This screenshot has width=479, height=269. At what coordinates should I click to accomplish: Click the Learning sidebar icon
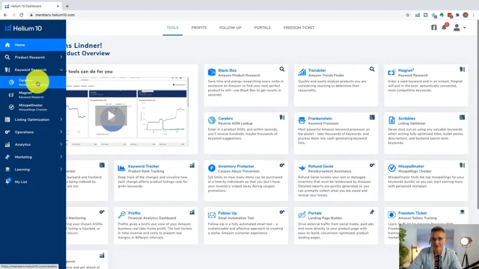[7, 170]
